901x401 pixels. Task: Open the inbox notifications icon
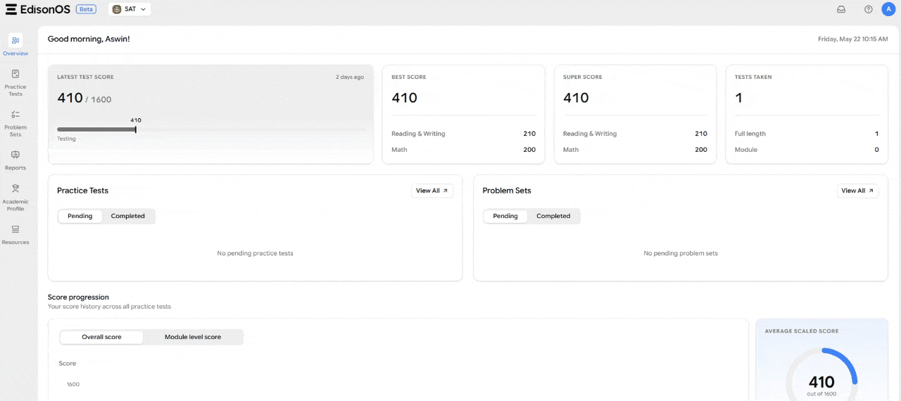[x=840, y=9]
